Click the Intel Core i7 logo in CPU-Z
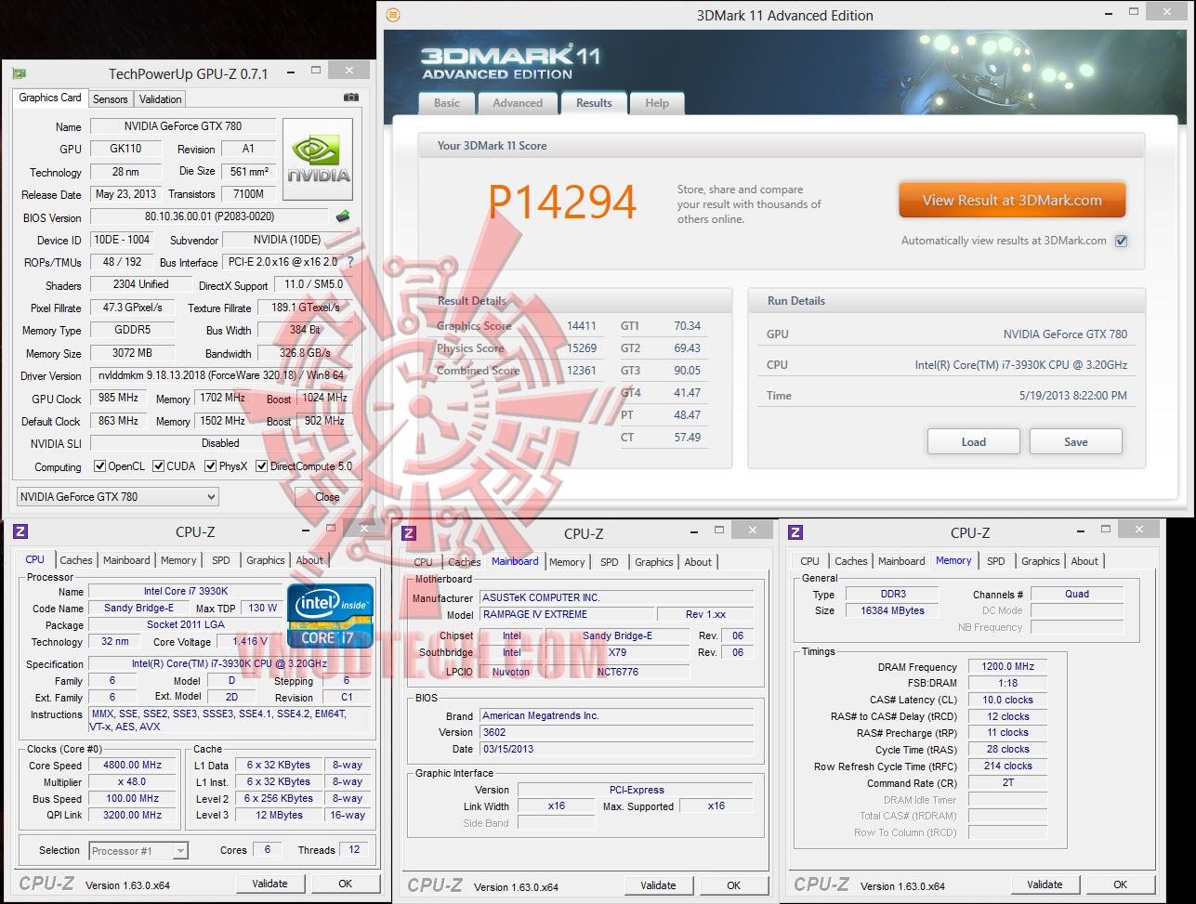The image size is (1196, 904). coord(330,615)
